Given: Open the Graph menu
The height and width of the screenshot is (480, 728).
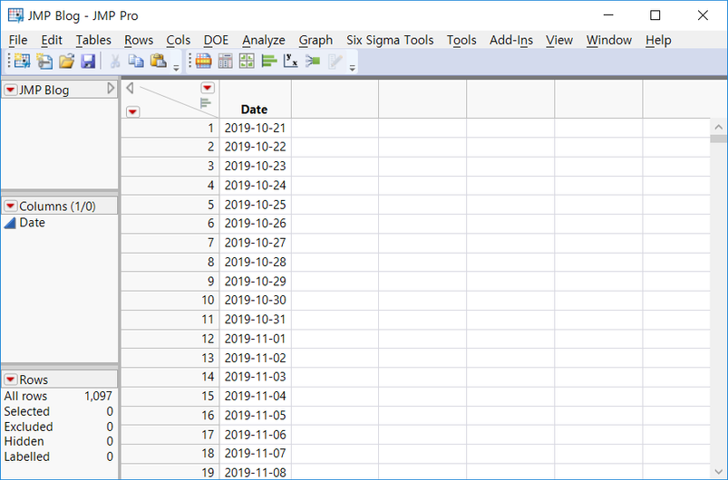Looking at the screenshot, I should 315,41.
